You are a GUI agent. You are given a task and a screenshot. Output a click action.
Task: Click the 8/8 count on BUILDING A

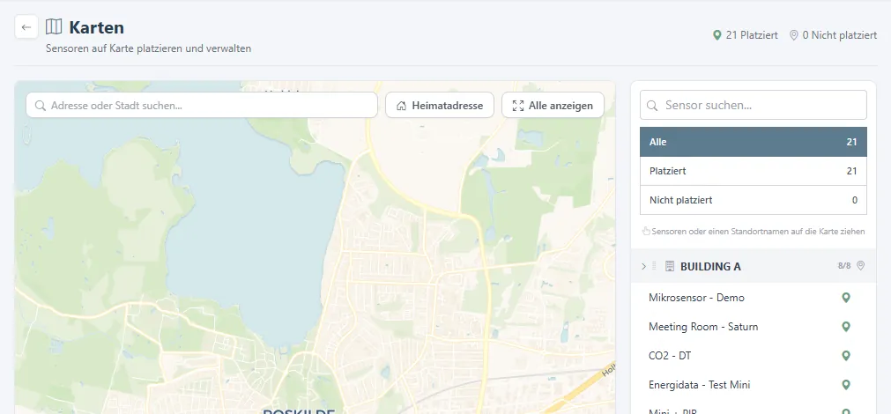coord(843,266)
